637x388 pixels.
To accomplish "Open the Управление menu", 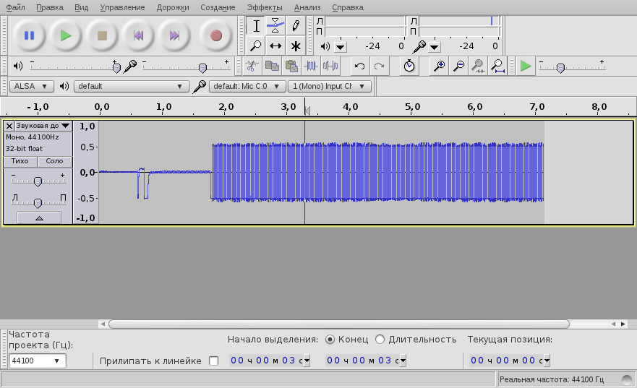I will (x=122, y=7).
